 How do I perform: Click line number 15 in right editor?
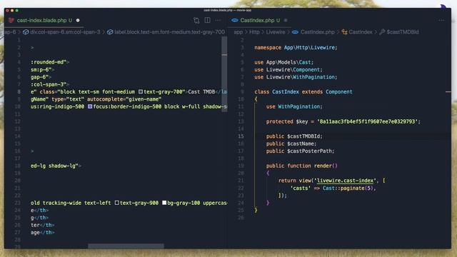(x=241, y=136)
